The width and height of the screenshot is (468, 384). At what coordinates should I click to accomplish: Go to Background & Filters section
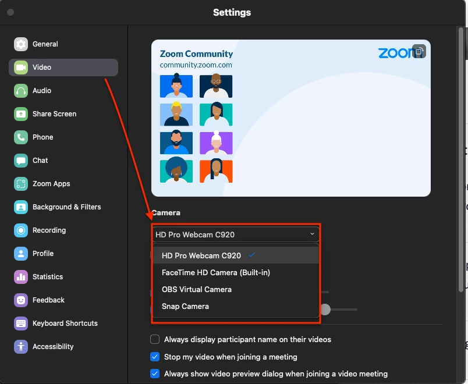pyautogui.click(x=66, y=207)
